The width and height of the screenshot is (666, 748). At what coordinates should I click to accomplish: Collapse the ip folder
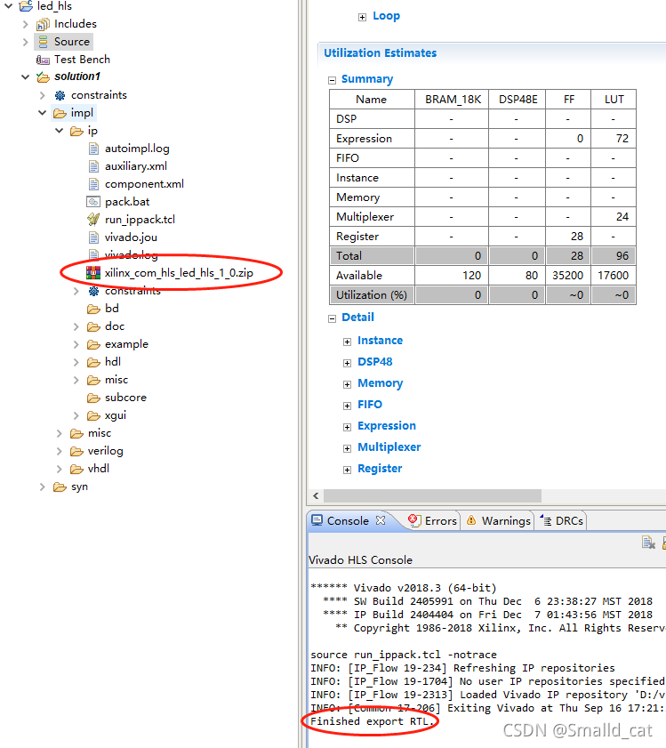click(x=60, y=131)
